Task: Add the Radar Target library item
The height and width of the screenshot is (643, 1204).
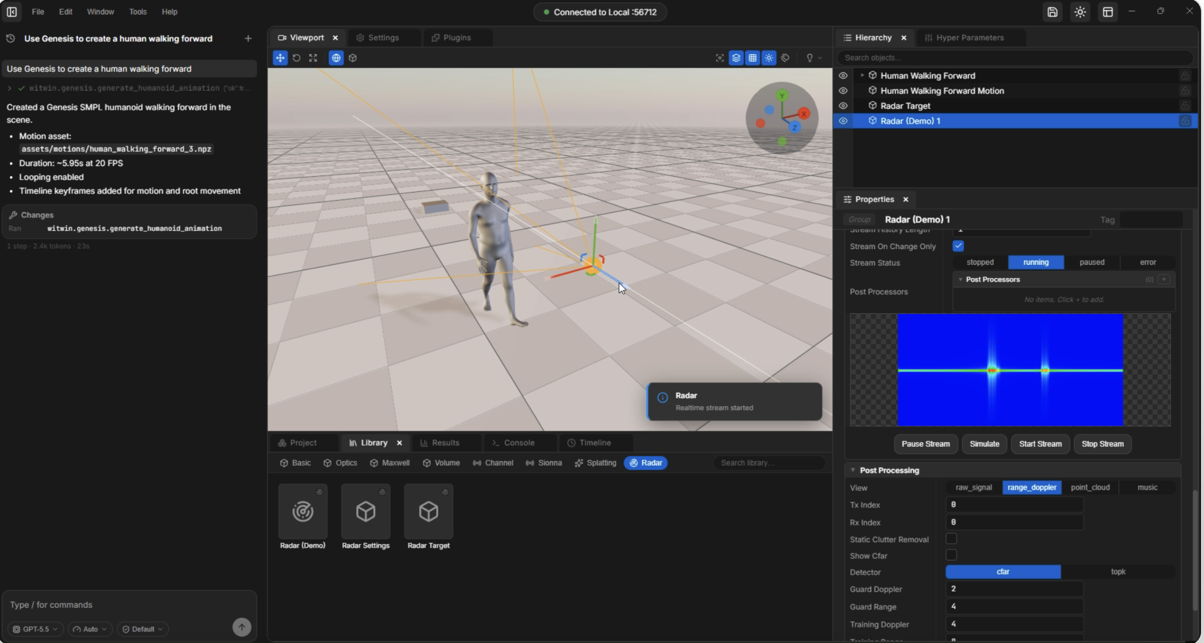Action: point(428,517)
